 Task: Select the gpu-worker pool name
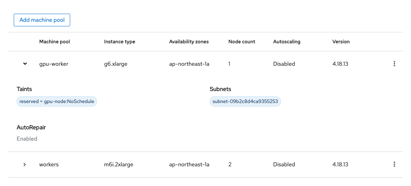(54, 64)
